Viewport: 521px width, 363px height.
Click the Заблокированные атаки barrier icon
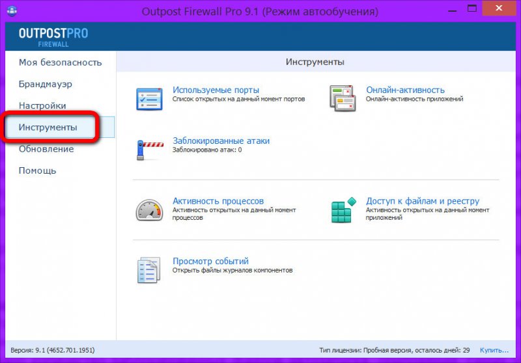(x=150, y=150)
